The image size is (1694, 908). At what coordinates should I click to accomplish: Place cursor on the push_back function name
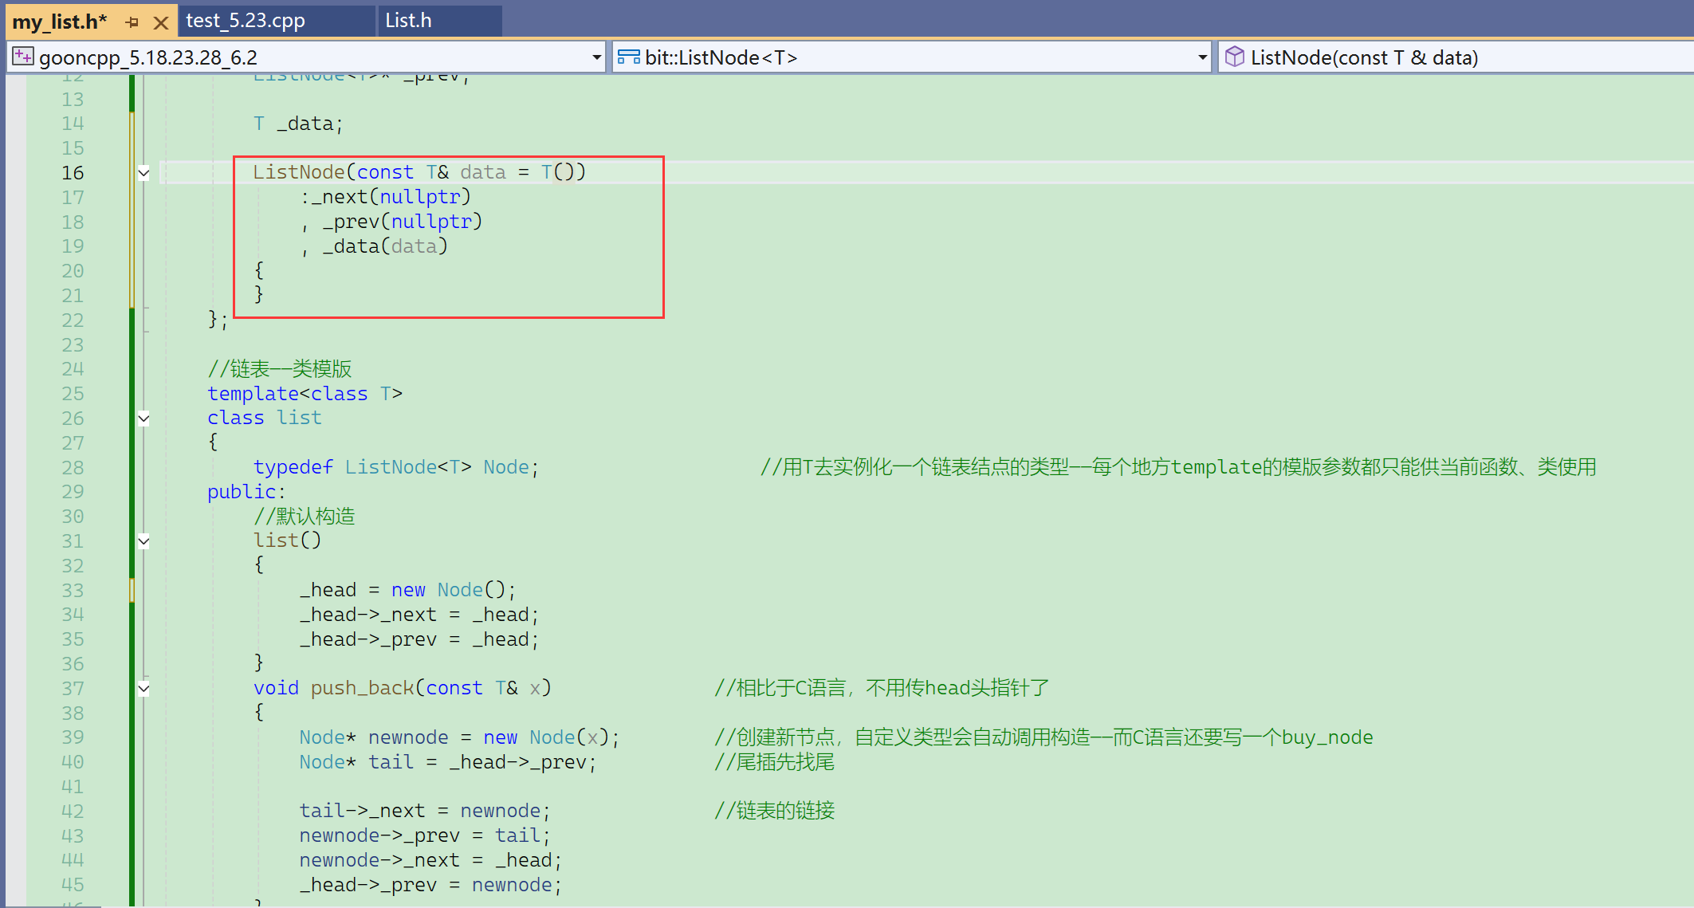coord(362,688)
